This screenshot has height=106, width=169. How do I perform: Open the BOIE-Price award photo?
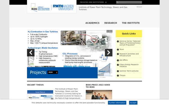coord(99,95)
